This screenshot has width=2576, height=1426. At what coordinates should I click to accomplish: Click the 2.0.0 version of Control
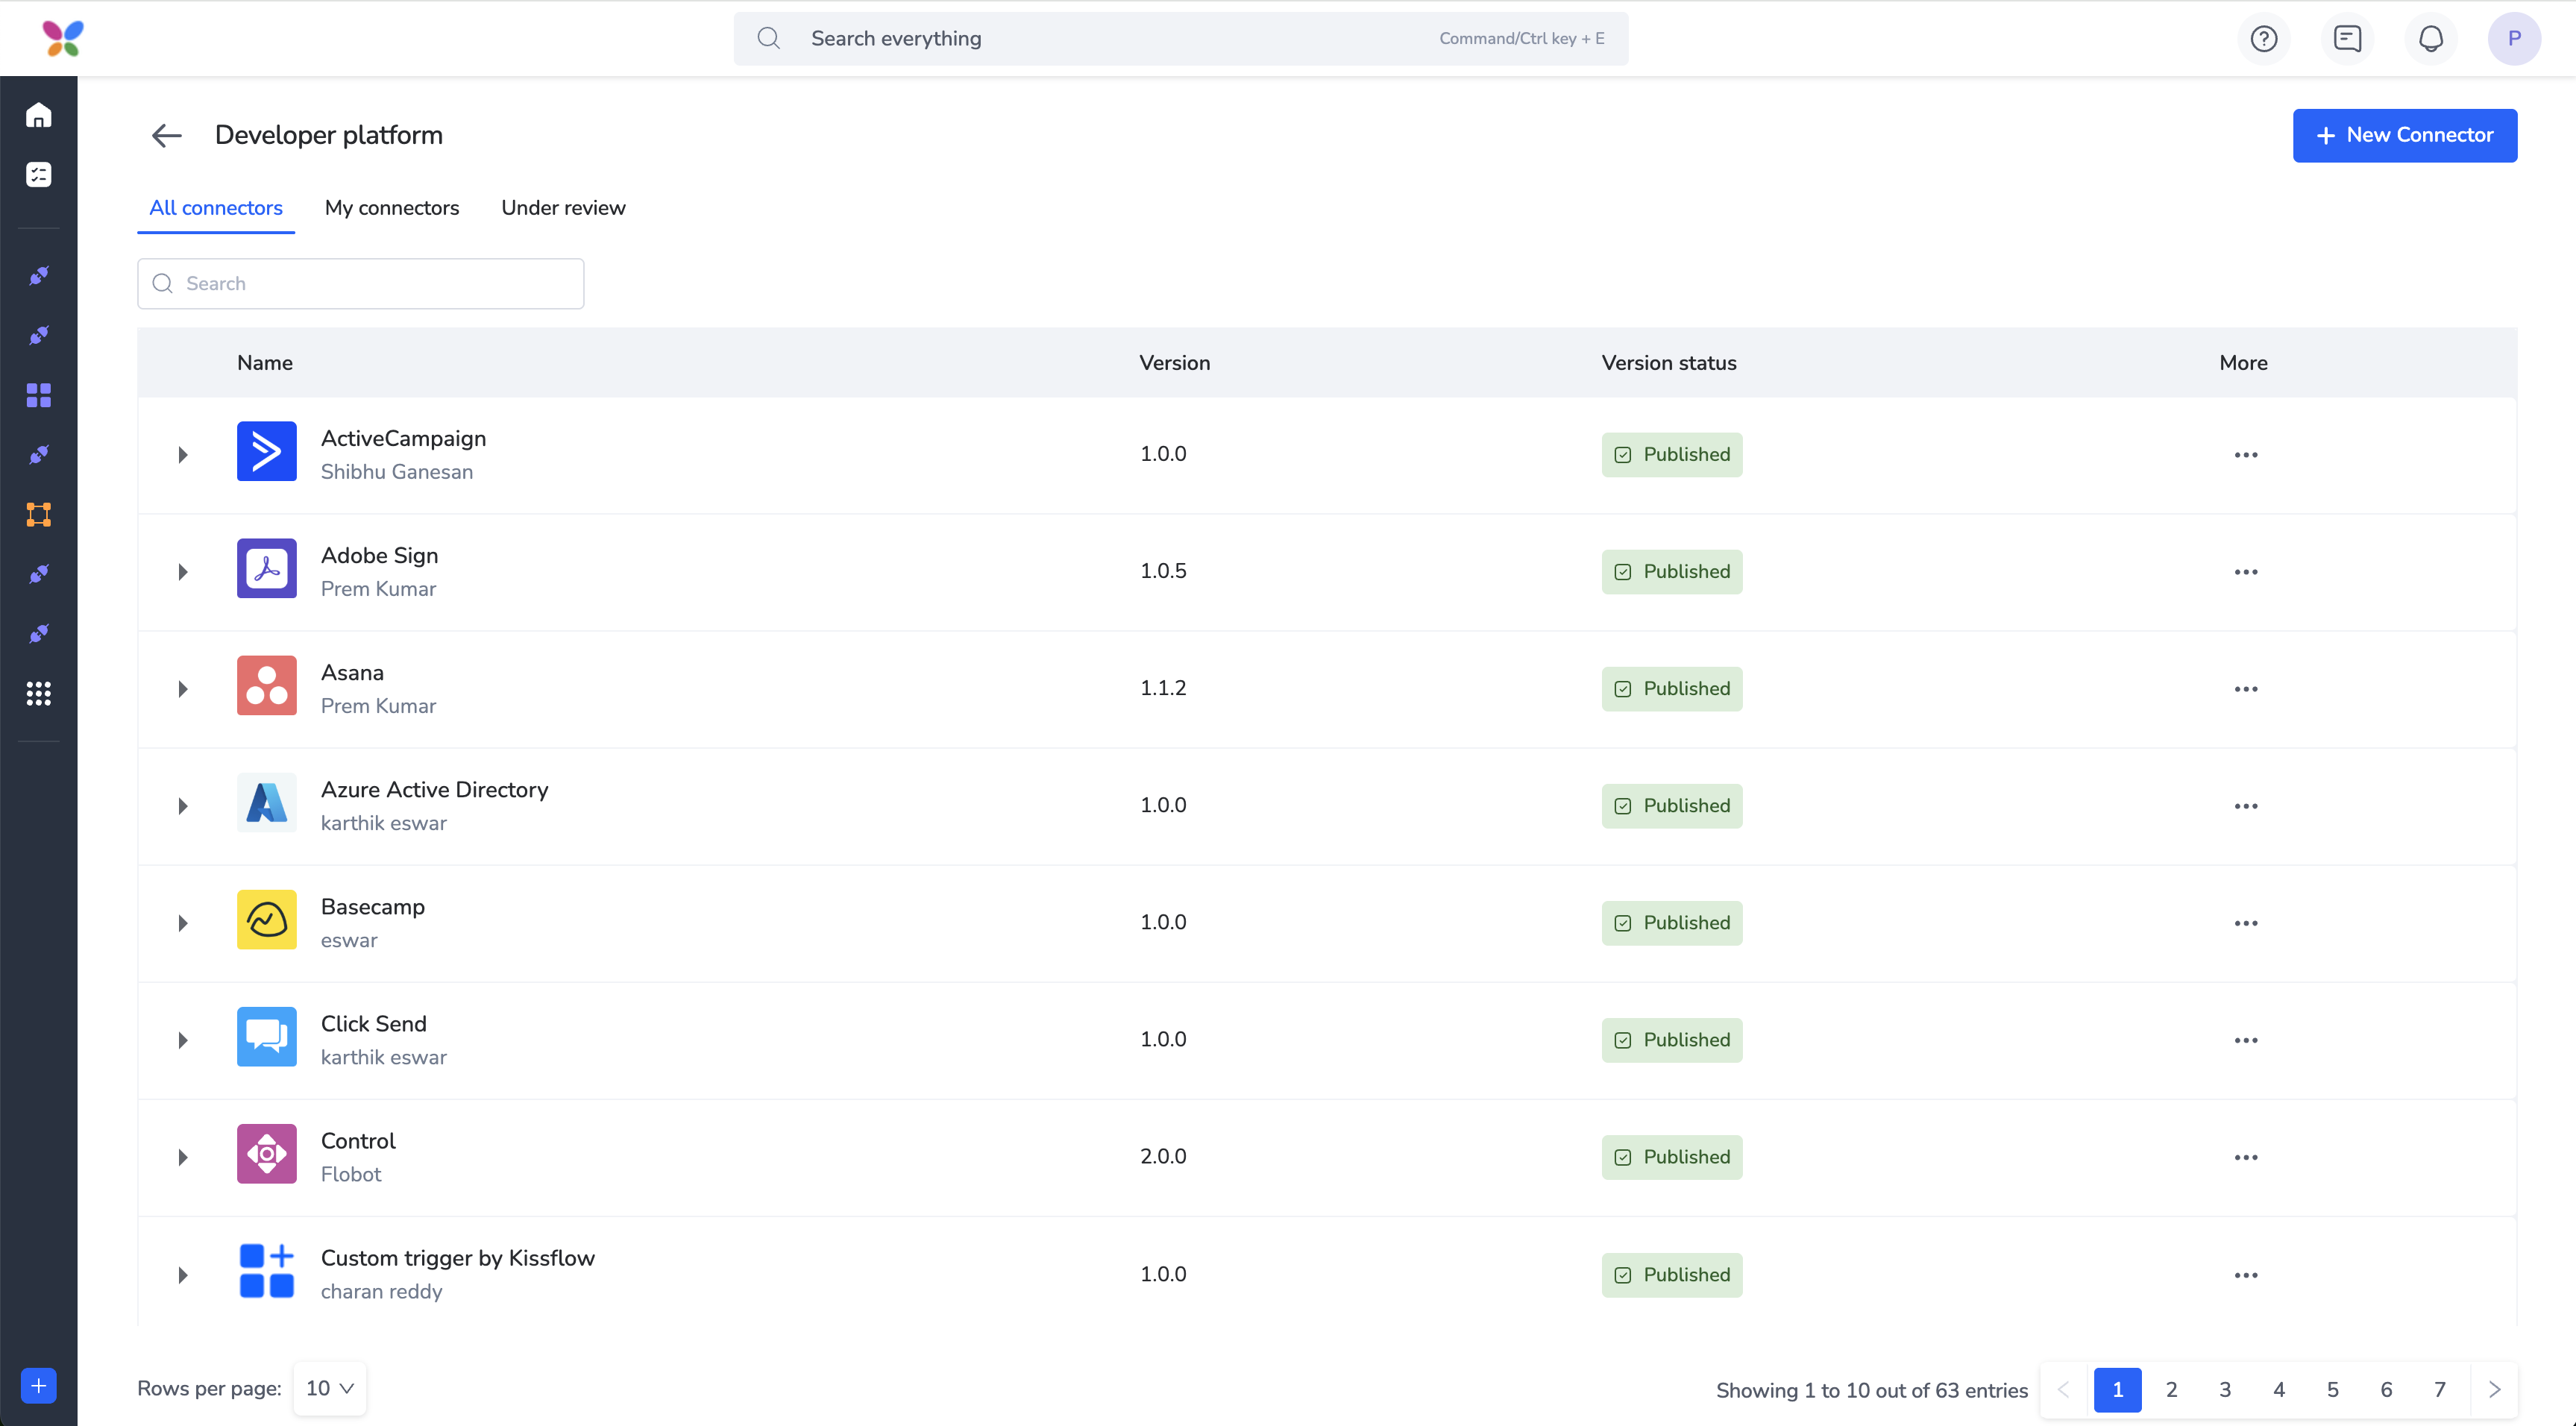pyautogui.click(x=1164, y=1156)
